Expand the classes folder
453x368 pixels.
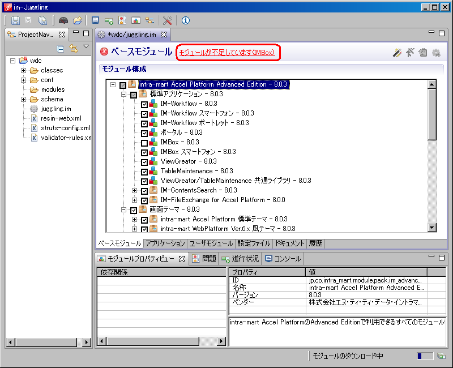coord(23,70)
